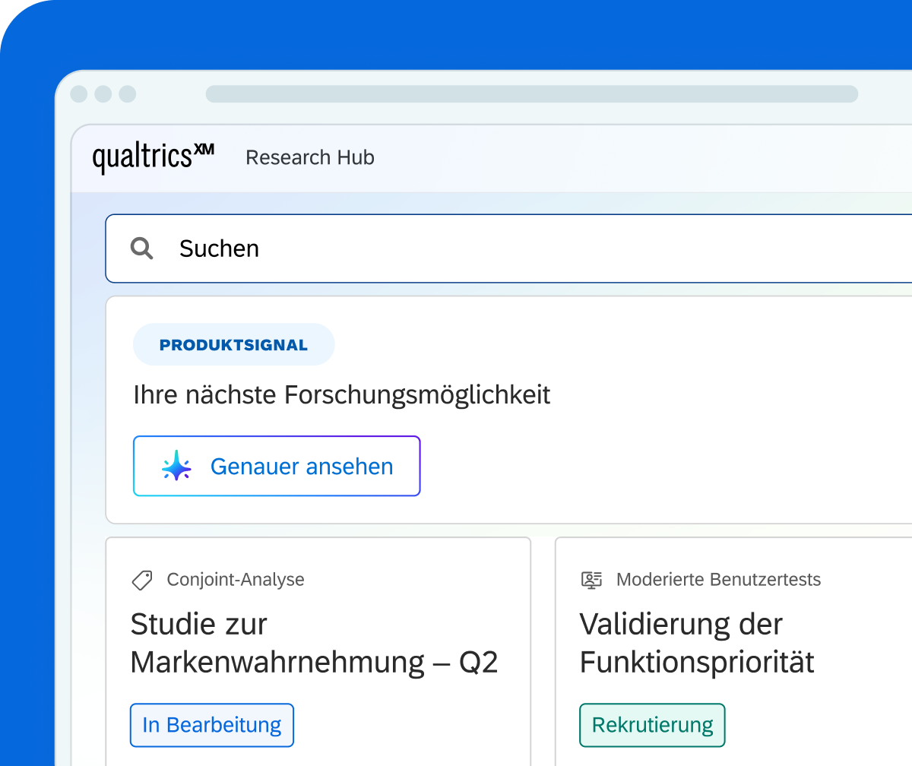Viewport: 912px width, 766px height.
Task: Click the Conjoint-Analyse label
Action: point(236,580)
